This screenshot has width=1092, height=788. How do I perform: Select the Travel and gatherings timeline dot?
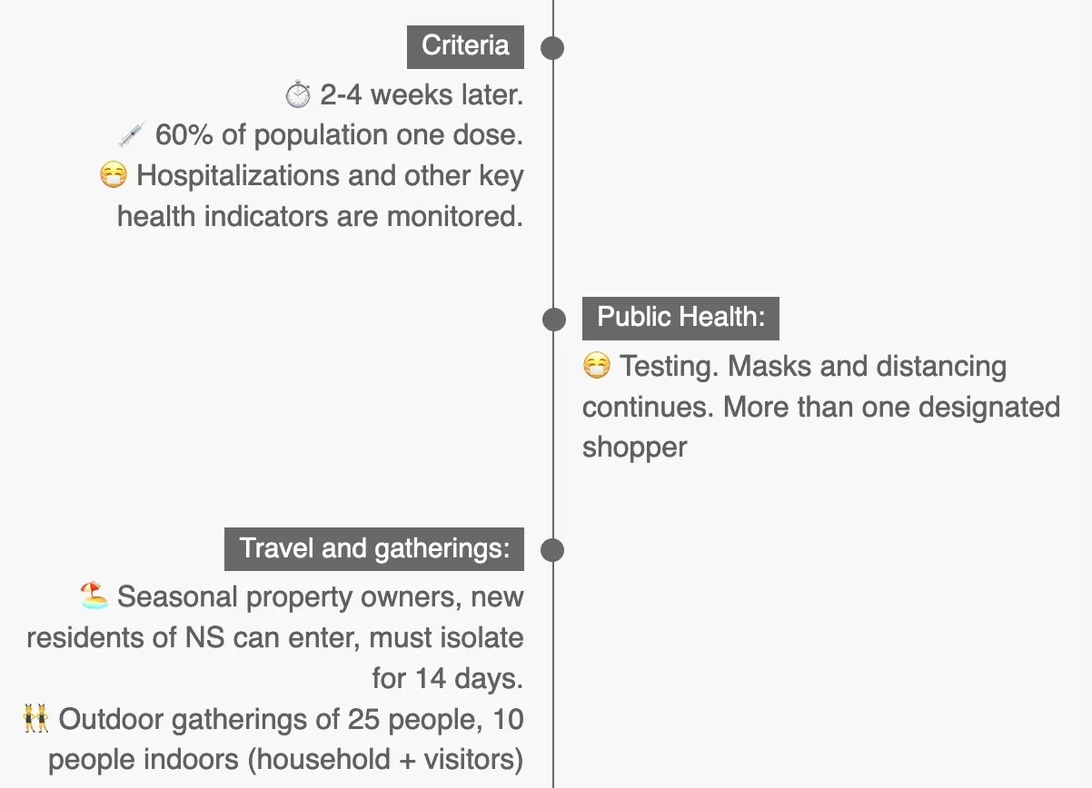click(x=552, y=550)
